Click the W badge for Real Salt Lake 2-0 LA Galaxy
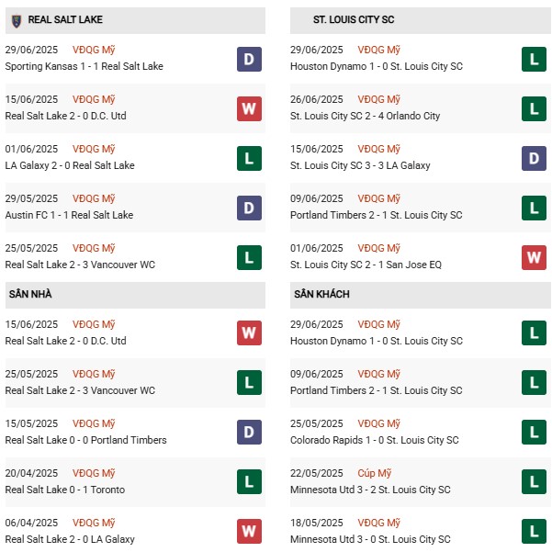The width and height of the screenshot is (552, 552). (249, 532)
